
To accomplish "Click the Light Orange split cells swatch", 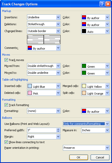I will [84, 93].
